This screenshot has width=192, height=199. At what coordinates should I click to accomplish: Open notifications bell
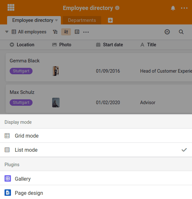tap(173, 8)
